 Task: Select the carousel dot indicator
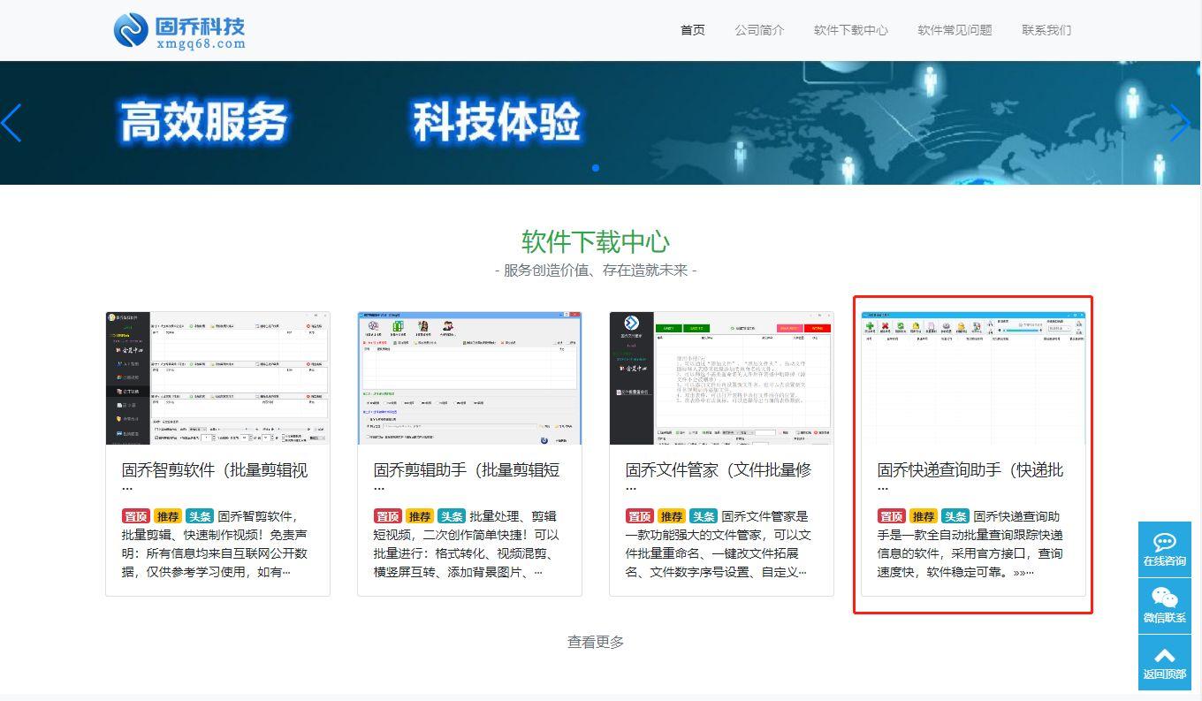click(596, 167)
